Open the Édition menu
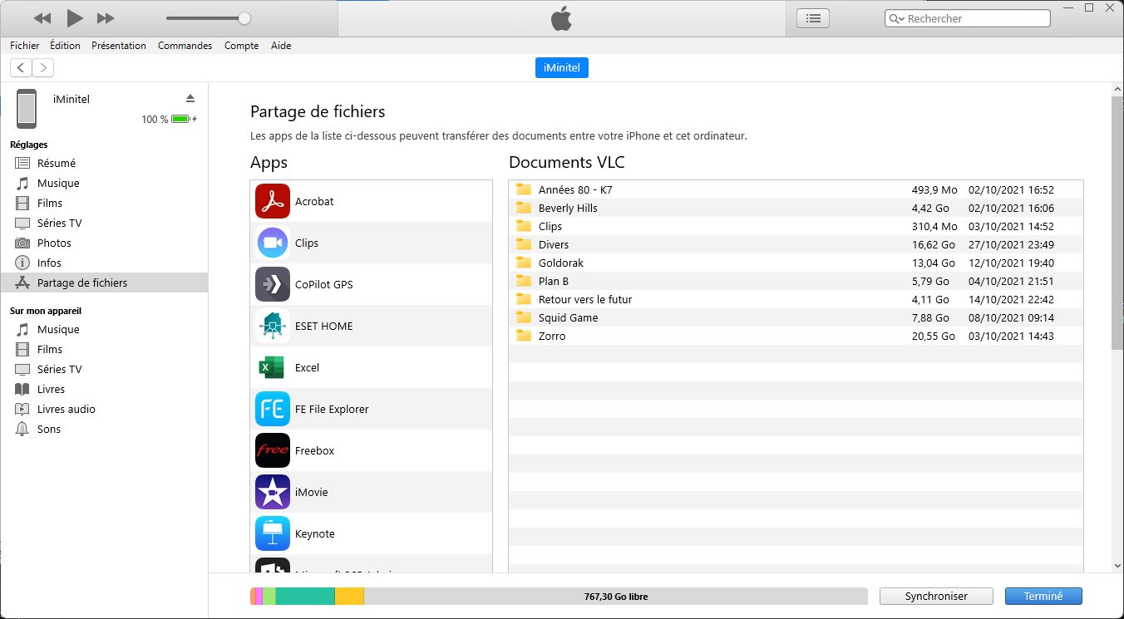The image size is (1124, 619). pyautogui.click(x=65, y=46)
